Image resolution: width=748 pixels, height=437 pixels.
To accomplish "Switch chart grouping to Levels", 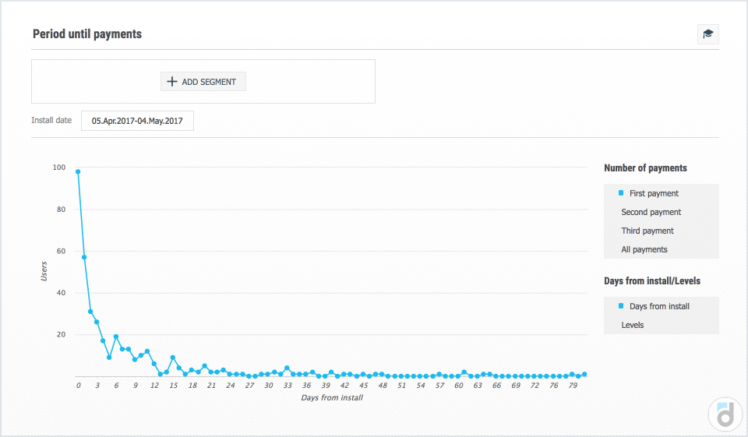I will click(x=633, y=325).
